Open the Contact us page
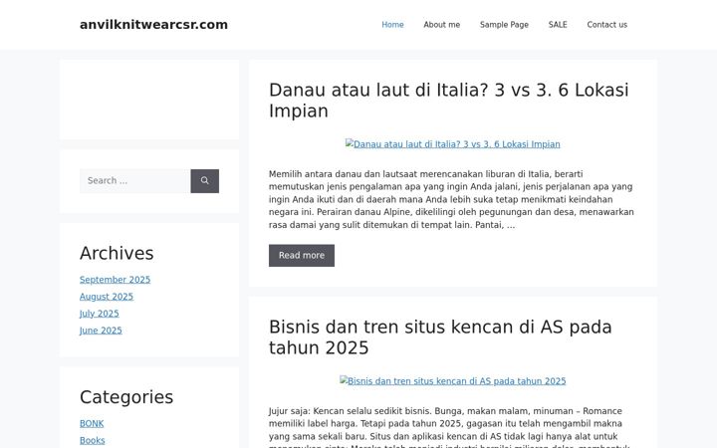The image size is (717, 448). [606, 25]
